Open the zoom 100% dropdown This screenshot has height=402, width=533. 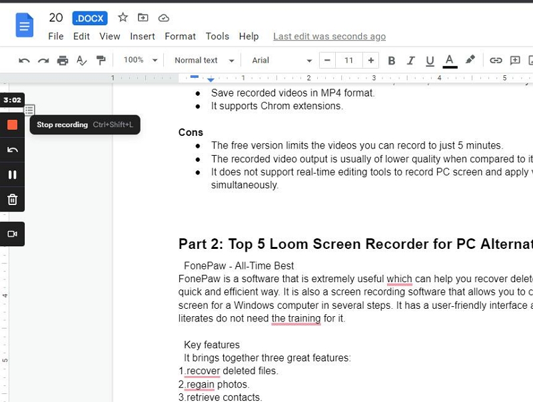click(140, 60)
